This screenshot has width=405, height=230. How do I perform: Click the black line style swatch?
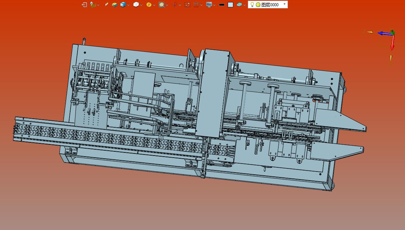click(x=221, y=5)
